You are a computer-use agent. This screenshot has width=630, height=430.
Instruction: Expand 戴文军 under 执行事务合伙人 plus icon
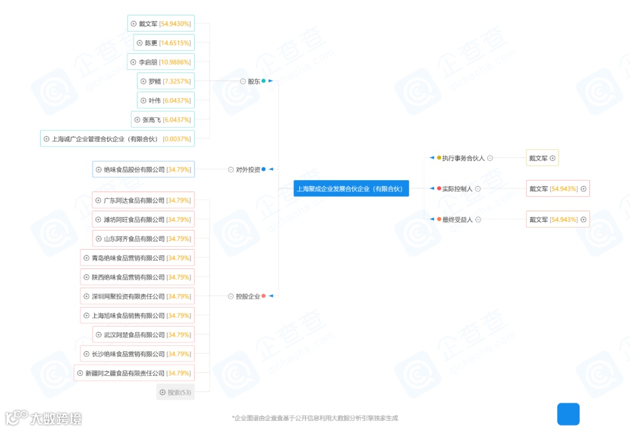(552, 158)
